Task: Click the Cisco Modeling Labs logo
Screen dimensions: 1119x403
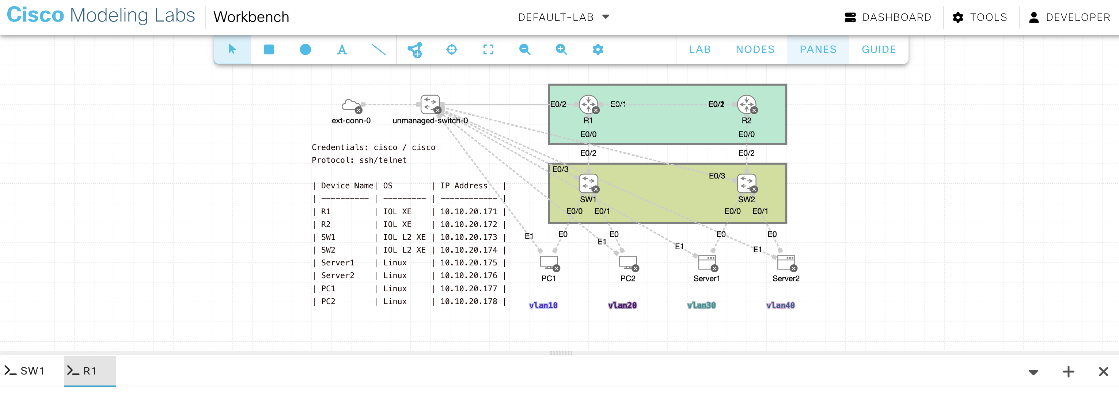Action: [x=101, y=15]
